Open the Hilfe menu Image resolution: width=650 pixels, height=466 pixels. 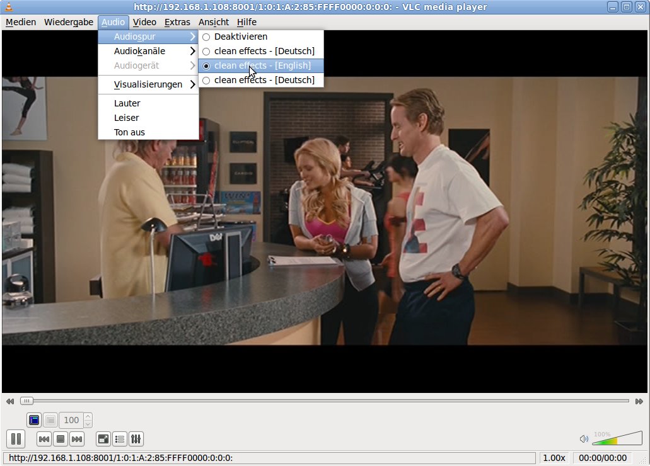pyautogui.click(x=247, y=23)
